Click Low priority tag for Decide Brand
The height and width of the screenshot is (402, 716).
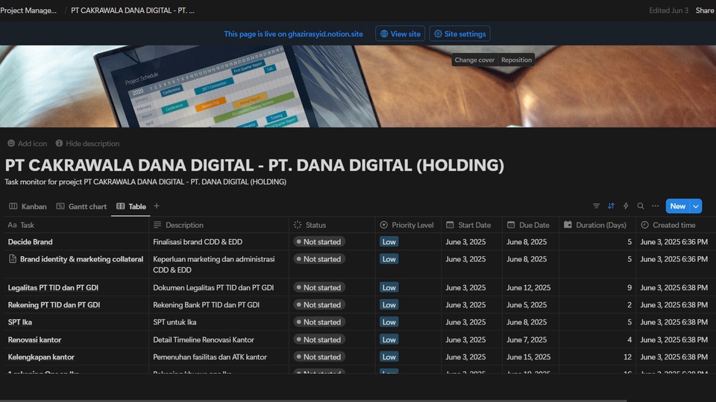[389, 241]
